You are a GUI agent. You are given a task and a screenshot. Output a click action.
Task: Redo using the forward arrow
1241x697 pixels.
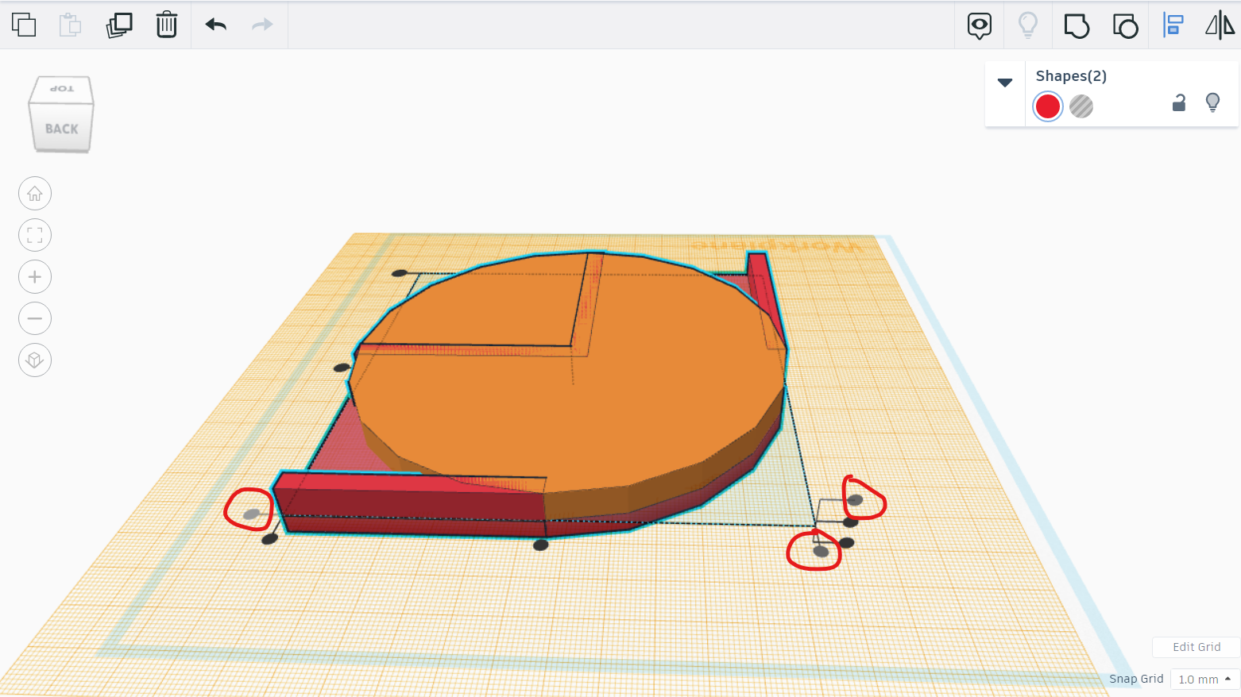(262, 25)
